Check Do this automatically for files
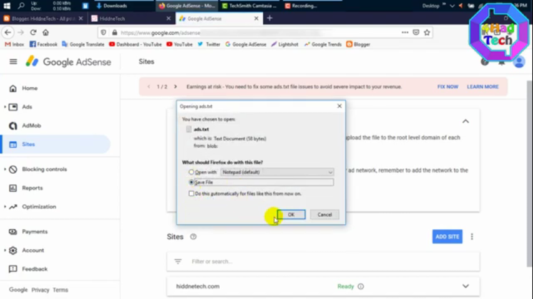Viewport: 533px width, 299px height. coord(192,194)
